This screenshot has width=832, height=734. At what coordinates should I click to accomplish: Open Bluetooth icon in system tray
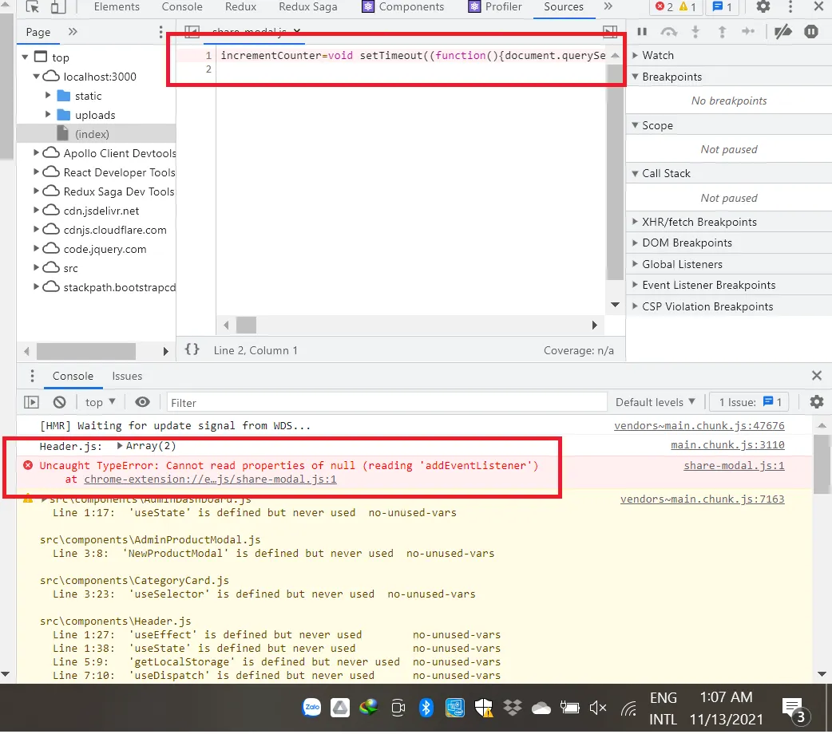tap(426, 708)
